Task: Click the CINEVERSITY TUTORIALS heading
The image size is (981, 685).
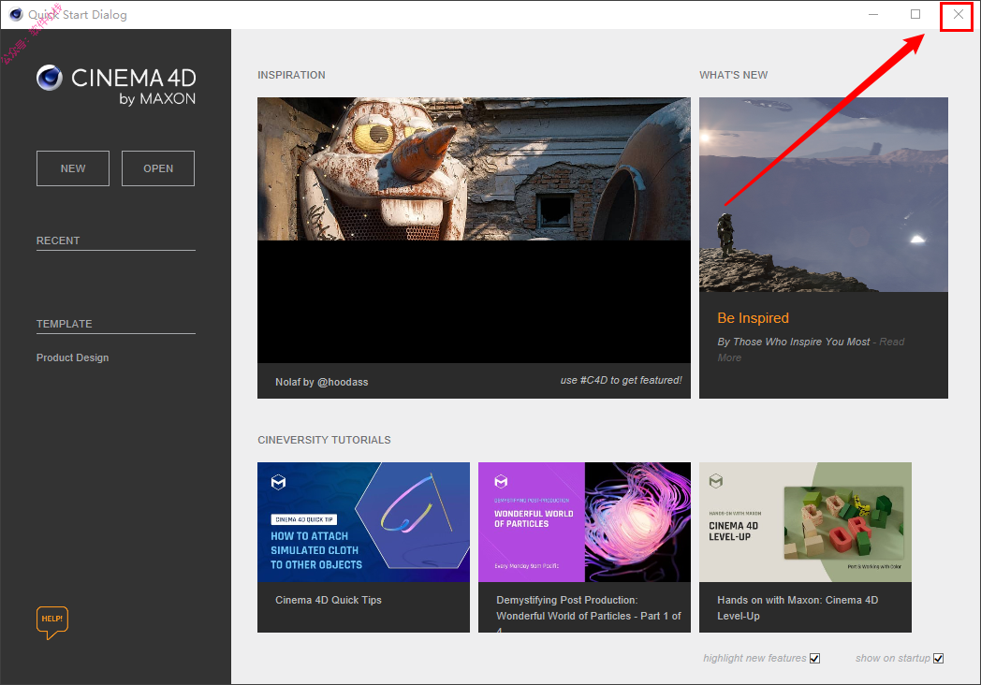Action: (324, 440)
